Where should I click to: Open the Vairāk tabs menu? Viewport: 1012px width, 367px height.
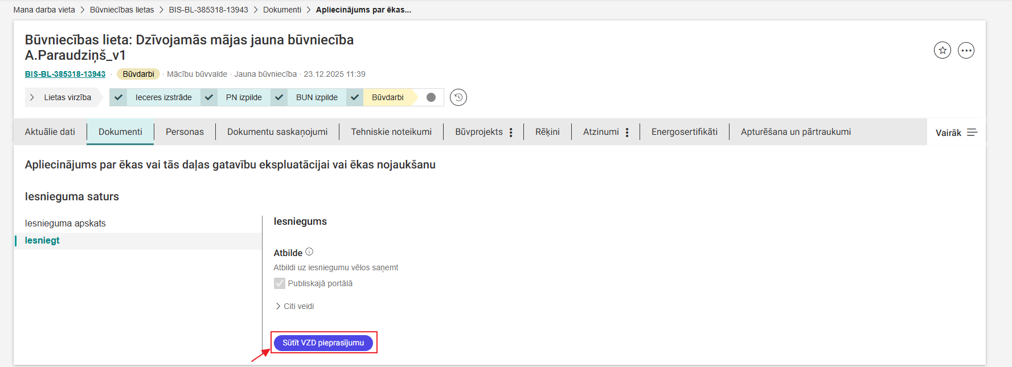(x=956, y=133)
